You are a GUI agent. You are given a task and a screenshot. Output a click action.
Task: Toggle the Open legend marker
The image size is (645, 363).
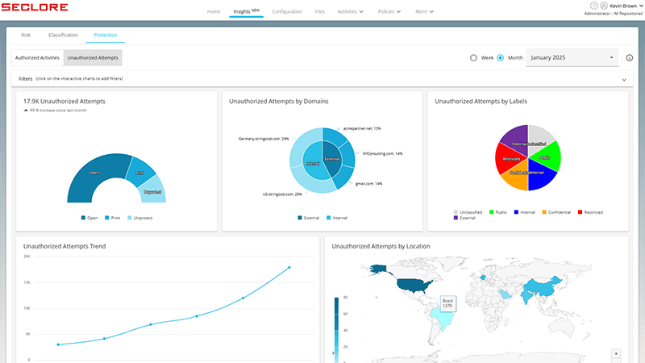(83, 218)
